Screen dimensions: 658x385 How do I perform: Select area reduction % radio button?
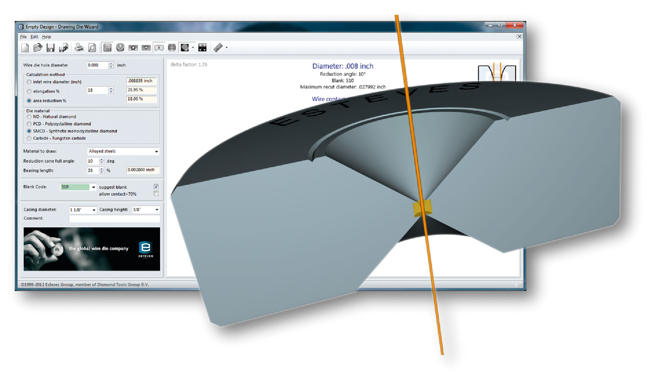pyautogui.click(x=29, y=101)
